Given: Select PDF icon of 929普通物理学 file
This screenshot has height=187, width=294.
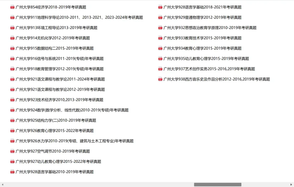Looking at the screenshot, I should point(160,18).
